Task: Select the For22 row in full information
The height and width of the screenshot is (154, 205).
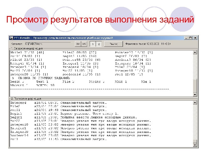Action: click(x=81, y=121)
